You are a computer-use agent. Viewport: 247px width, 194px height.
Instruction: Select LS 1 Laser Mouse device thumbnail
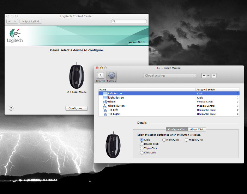(x=77, y=75)
